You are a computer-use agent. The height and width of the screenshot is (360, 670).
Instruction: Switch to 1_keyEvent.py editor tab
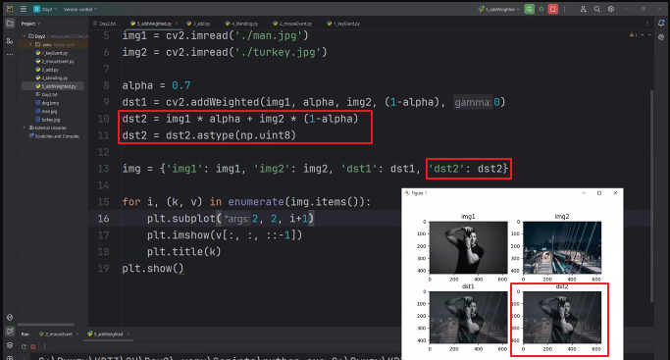click(x=343, y=24)
